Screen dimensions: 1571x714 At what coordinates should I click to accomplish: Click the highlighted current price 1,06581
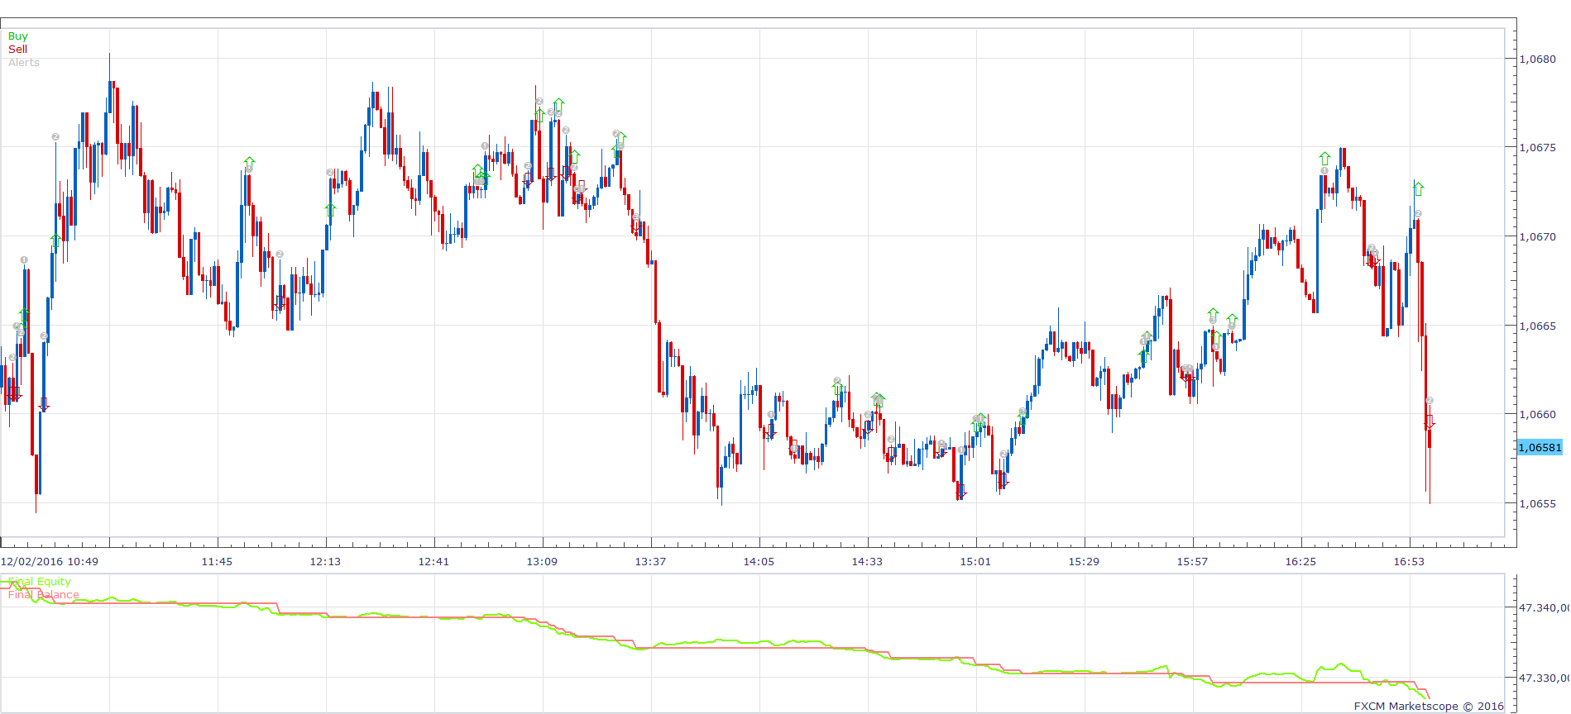[x=1540, y=447]
